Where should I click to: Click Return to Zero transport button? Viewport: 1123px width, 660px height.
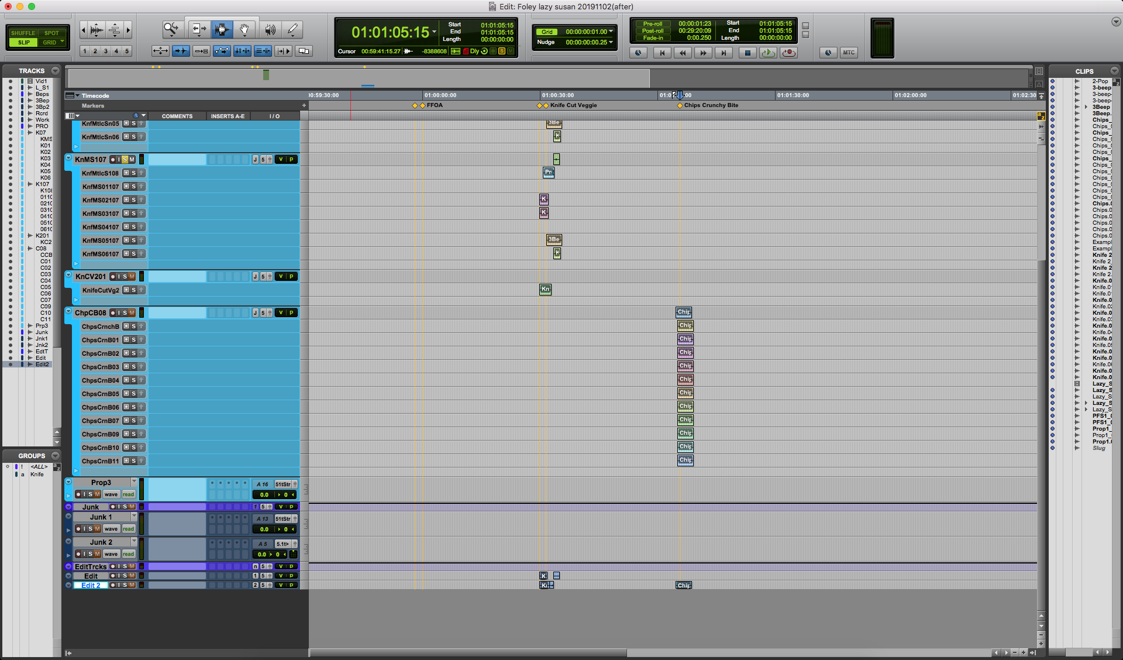coord(662,53)
